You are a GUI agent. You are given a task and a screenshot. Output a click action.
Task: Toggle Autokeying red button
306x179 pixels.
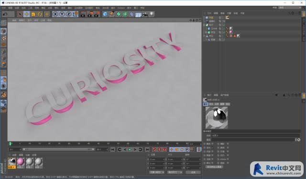coord(159,149)
